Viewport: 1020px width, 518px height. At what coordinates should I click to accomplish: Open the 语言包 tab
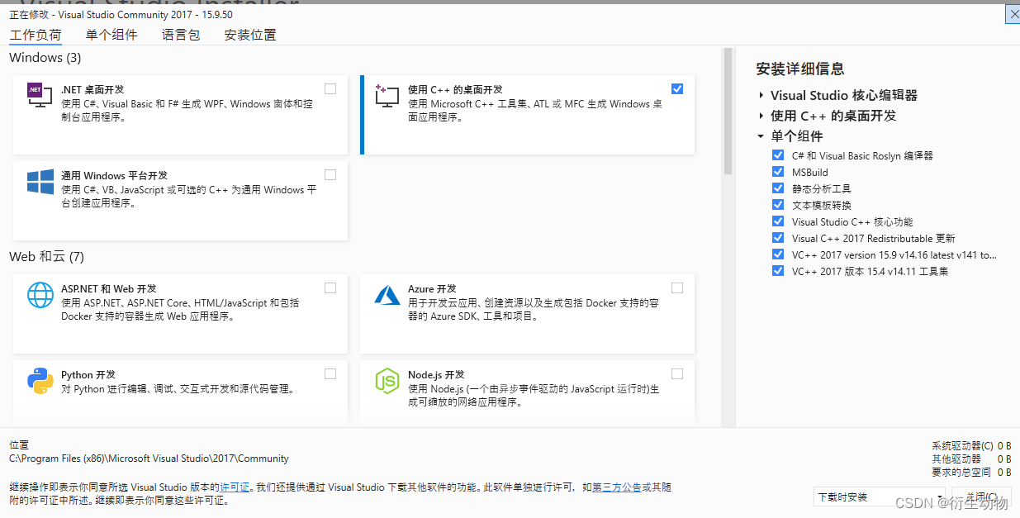(x=181, y=35)
